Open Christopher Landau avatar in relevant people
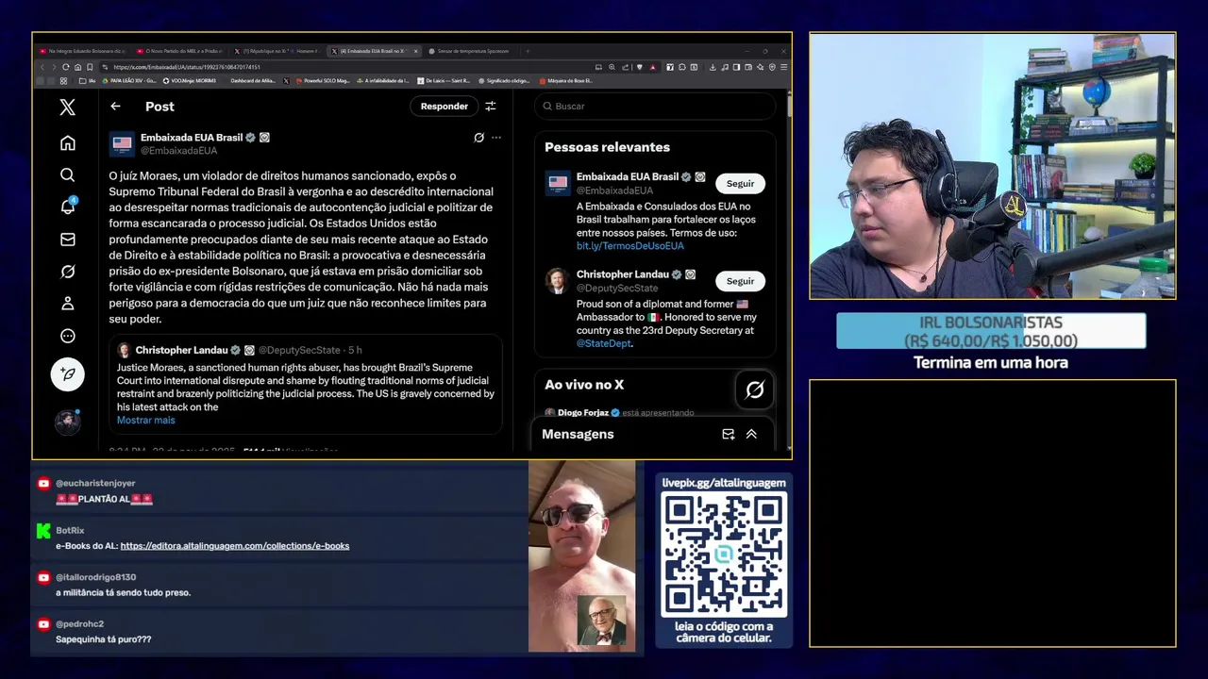This screenshot has width=1208, height=679. tap(558, 280)
